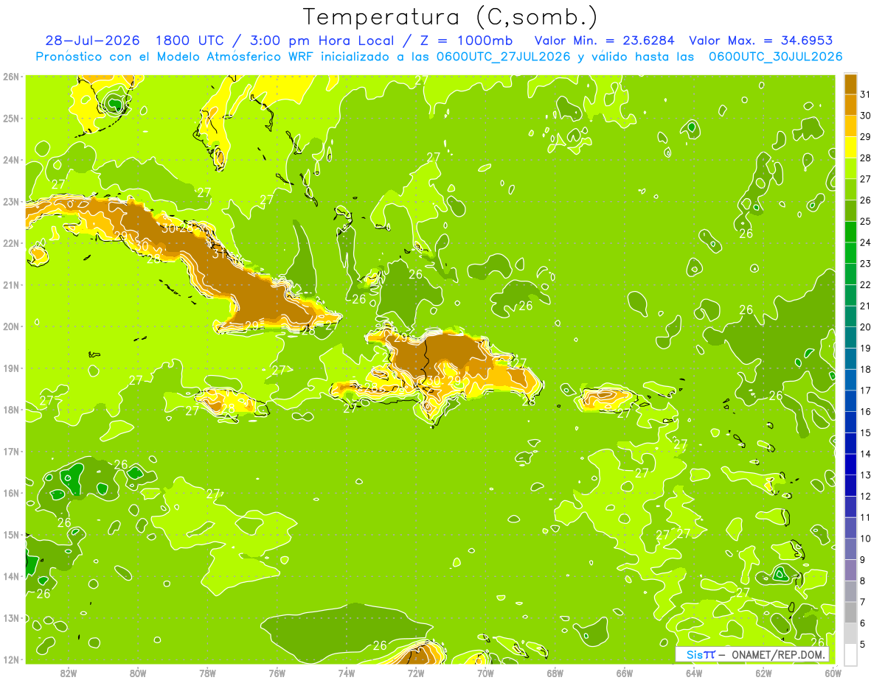Click the colorbar scale label "10"
The width and height of the screenshot is (885, 683).
pos(865,539)
